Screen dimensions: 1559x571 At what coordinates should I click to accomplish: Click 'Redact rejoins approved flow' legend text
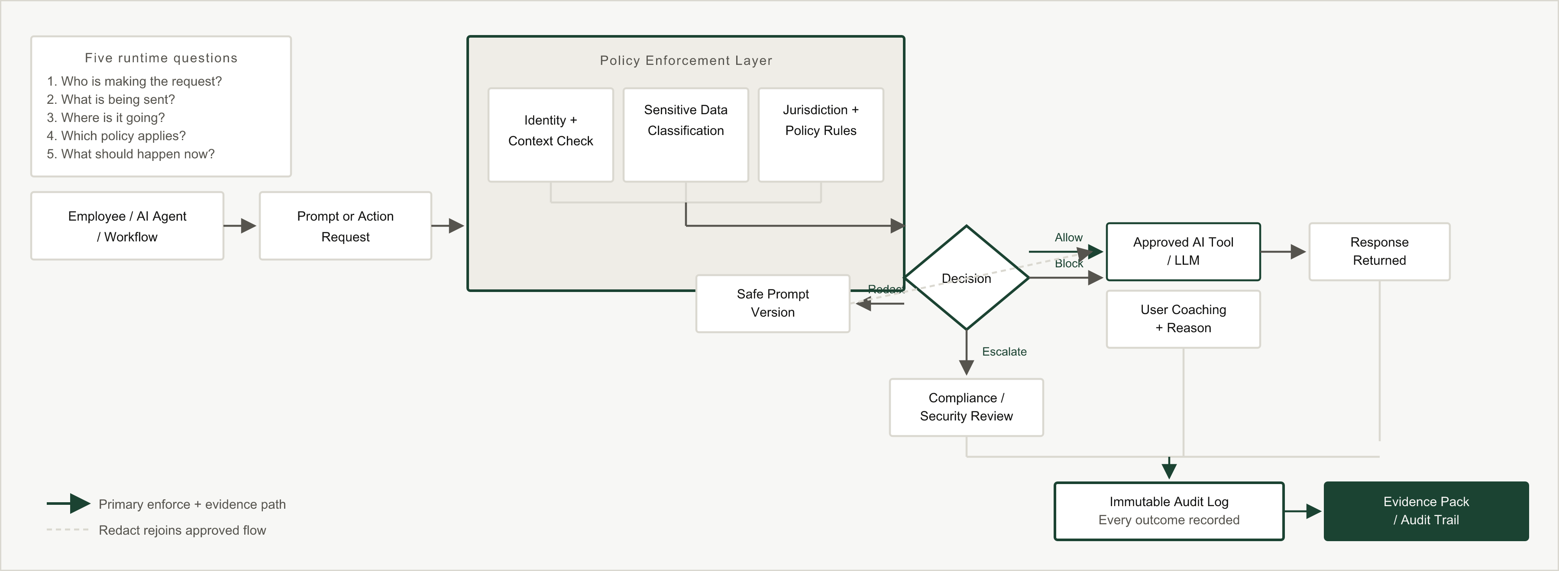tap(182, 530)
